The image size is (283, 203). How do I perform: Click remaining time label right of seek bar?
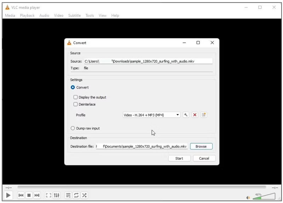point(275,188)
